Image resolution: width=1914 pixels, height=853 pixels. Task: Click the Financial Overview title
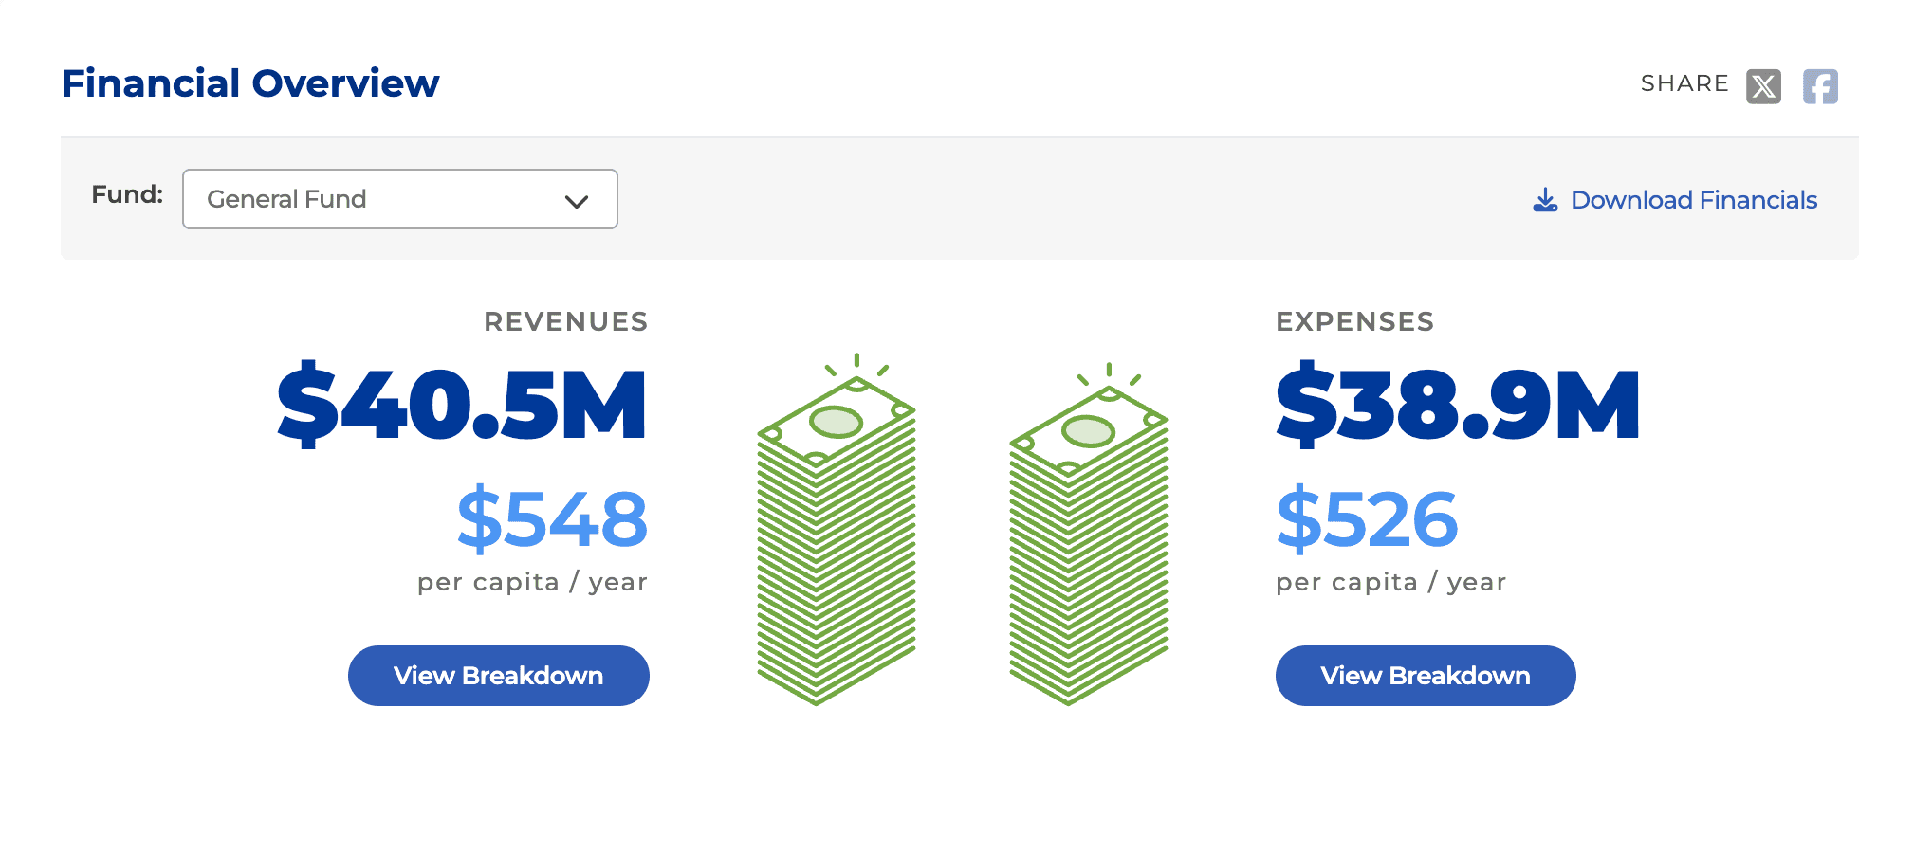coord(249,83)
